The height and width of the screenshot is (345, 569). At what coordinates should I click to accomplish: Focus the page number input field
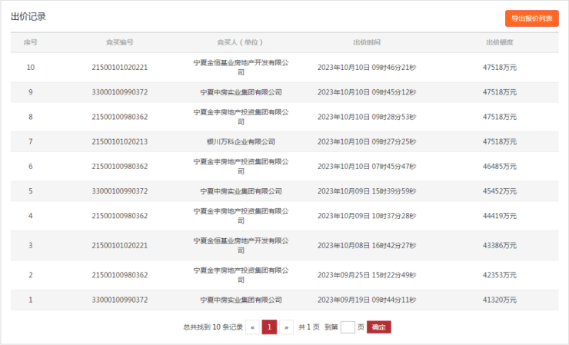point(348,327)
